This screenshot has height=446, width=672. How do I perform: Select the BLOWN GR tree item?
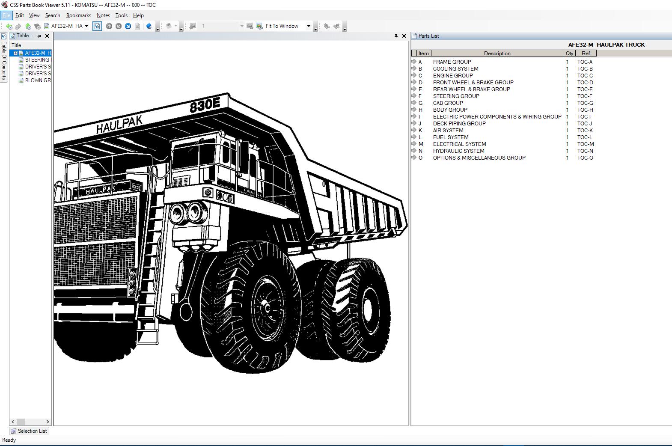tap(35, 80)
